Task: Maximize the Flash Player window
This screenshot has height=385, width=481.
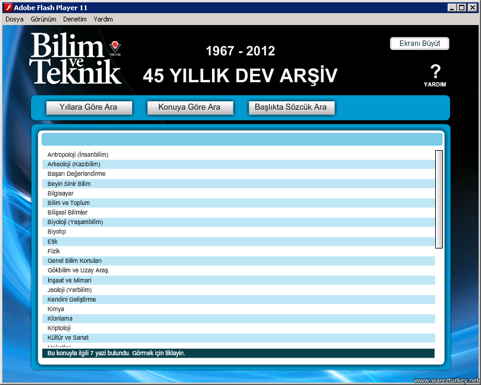Action: [x=461, y=8]
